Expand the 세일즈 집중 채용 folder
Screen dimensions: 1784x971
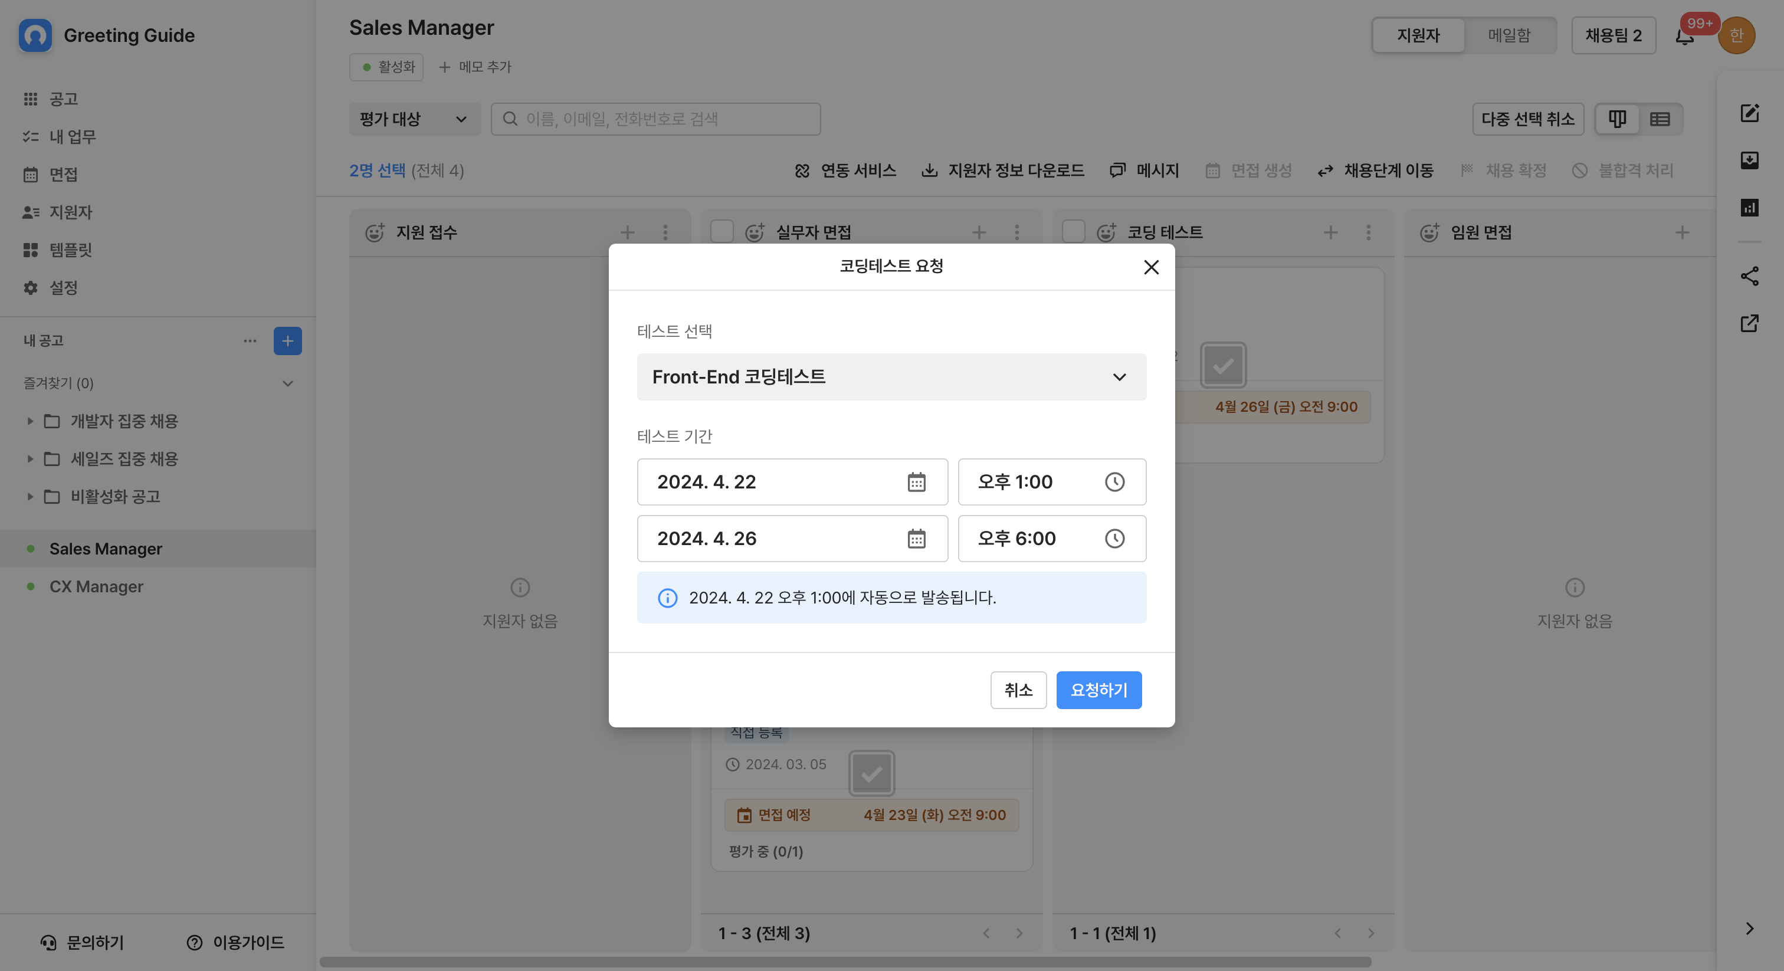(x=29, y=458)
